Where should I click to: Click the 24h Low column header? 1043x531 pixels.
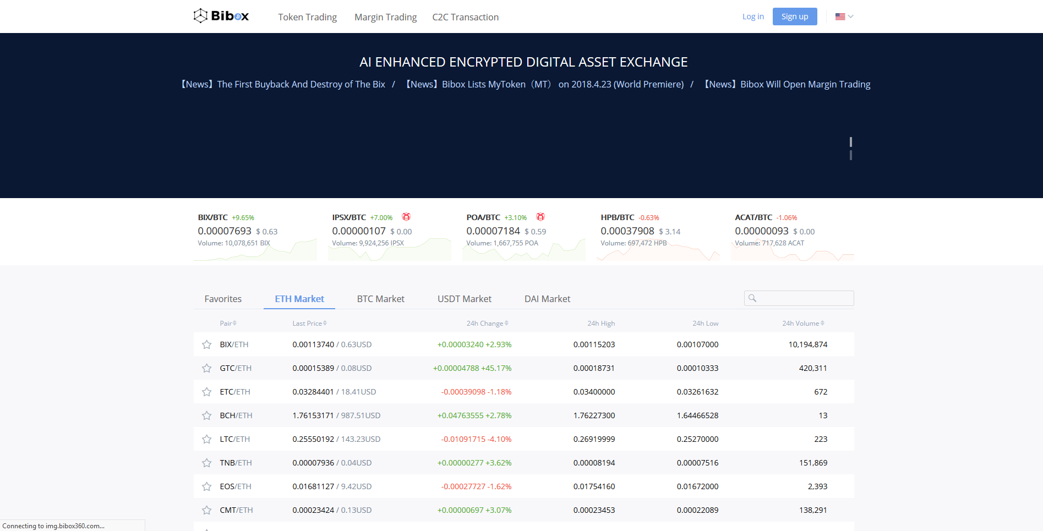tap(705, 323)
